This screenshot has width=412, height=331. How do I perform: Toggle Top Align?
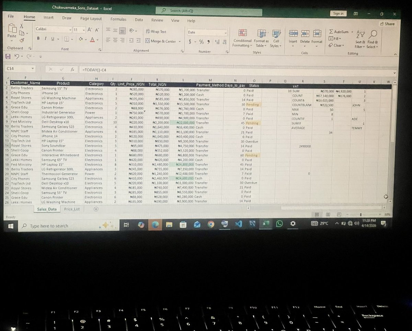108,30
